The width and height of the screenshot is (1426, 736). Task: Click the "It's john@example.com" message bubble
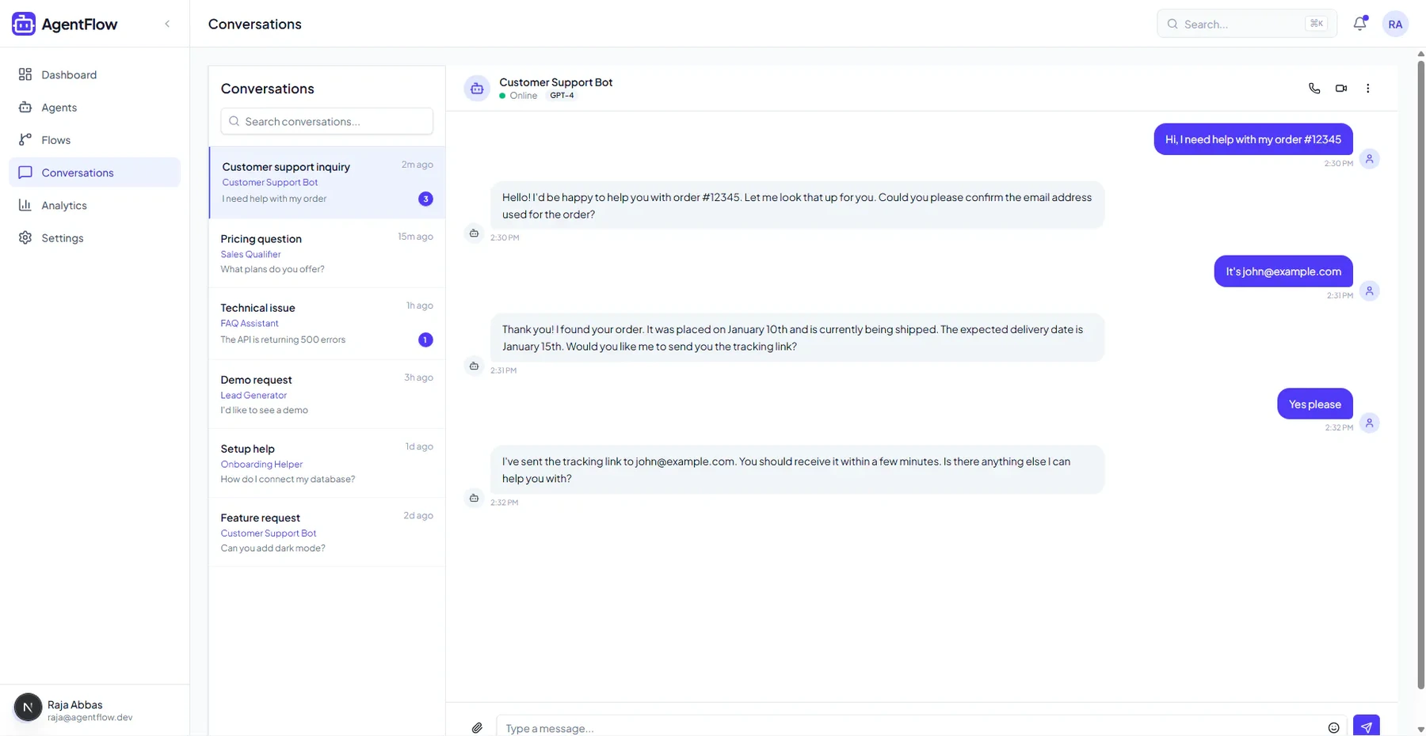point(1283,271)
